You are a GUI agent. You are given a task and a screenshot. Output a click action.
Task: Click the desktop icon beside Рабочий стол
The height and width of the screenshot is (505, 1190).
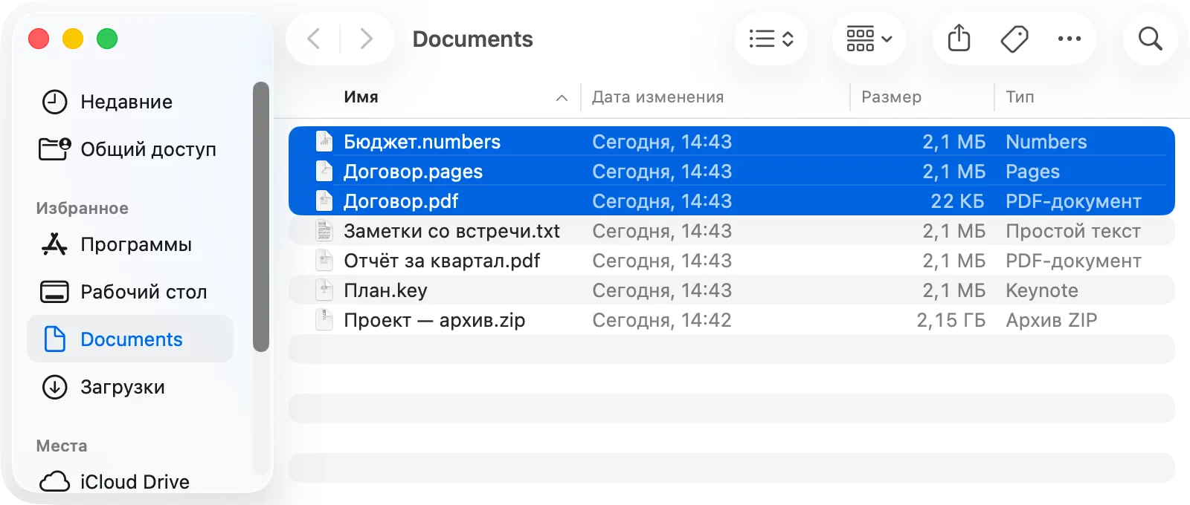(x=54, y=292)
